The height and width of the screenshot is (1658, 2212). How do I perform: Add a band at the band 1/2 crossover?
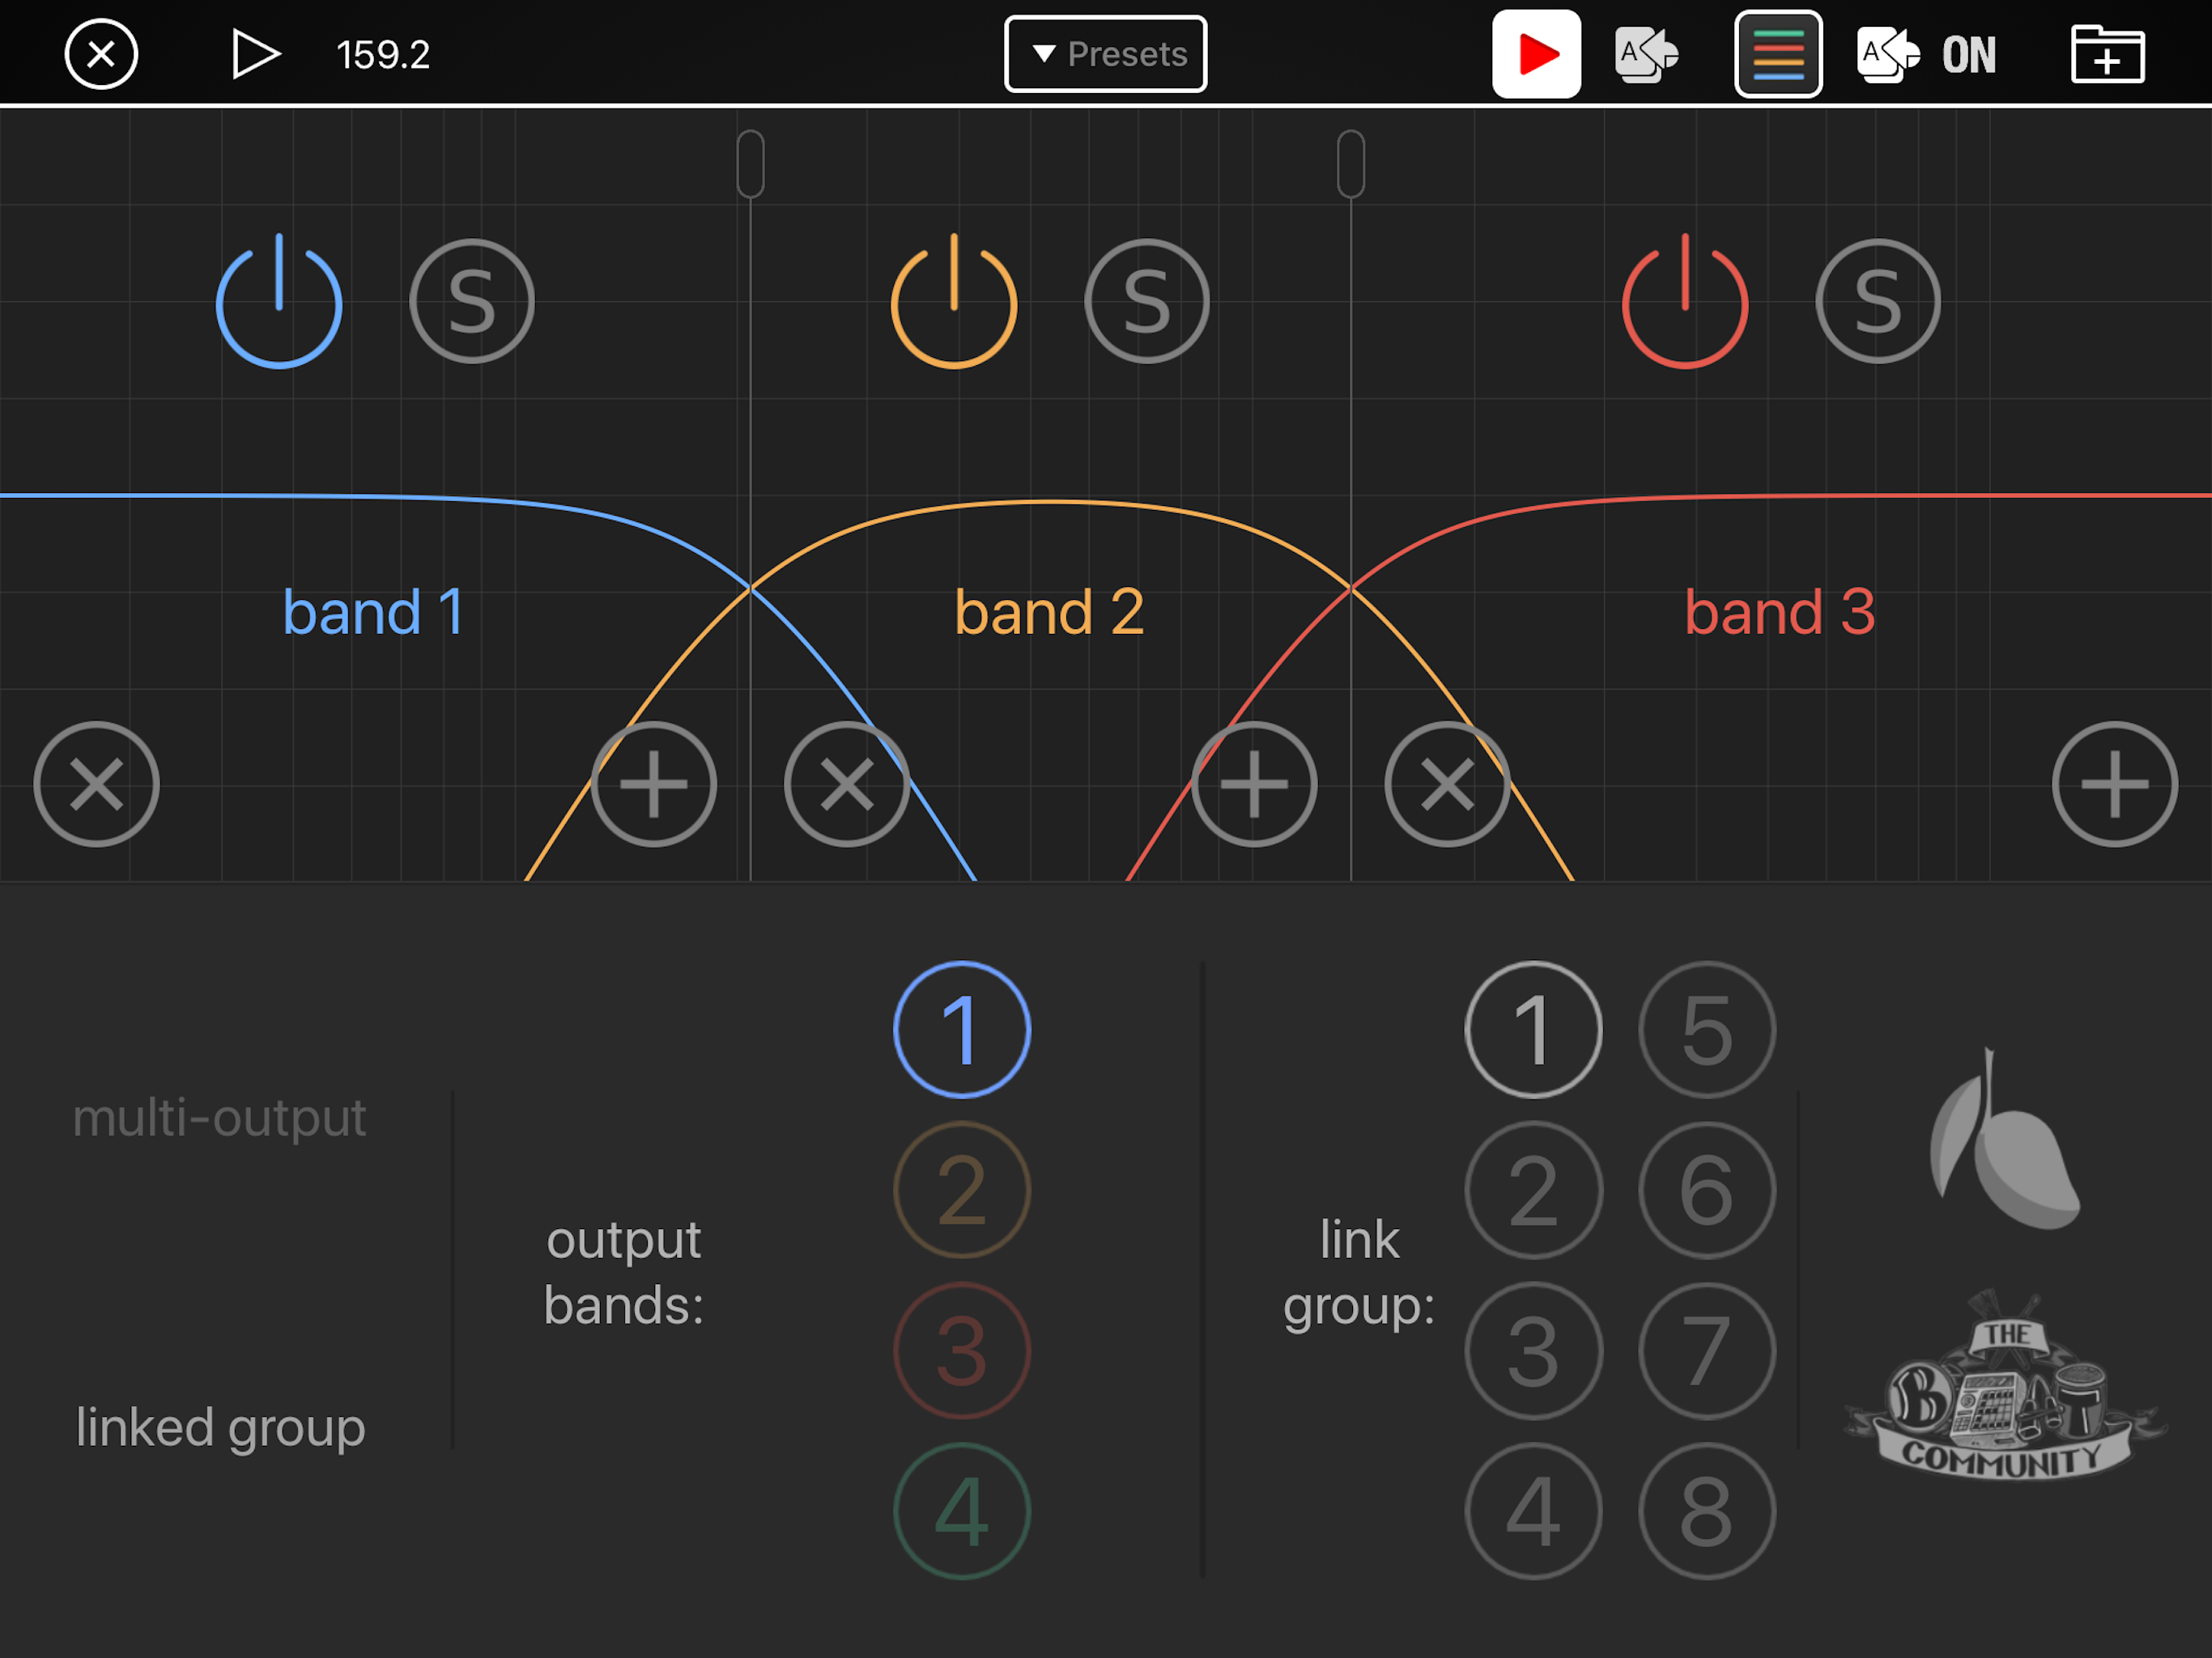[x=654, y=784]
